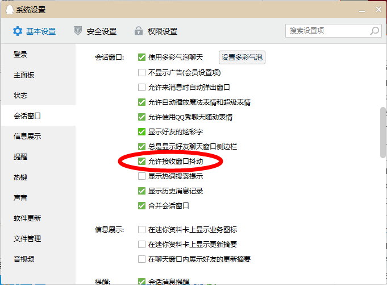Click the 信息展示: section label
The height and width of the screenshot is (285, 387).
pos(110,230)
